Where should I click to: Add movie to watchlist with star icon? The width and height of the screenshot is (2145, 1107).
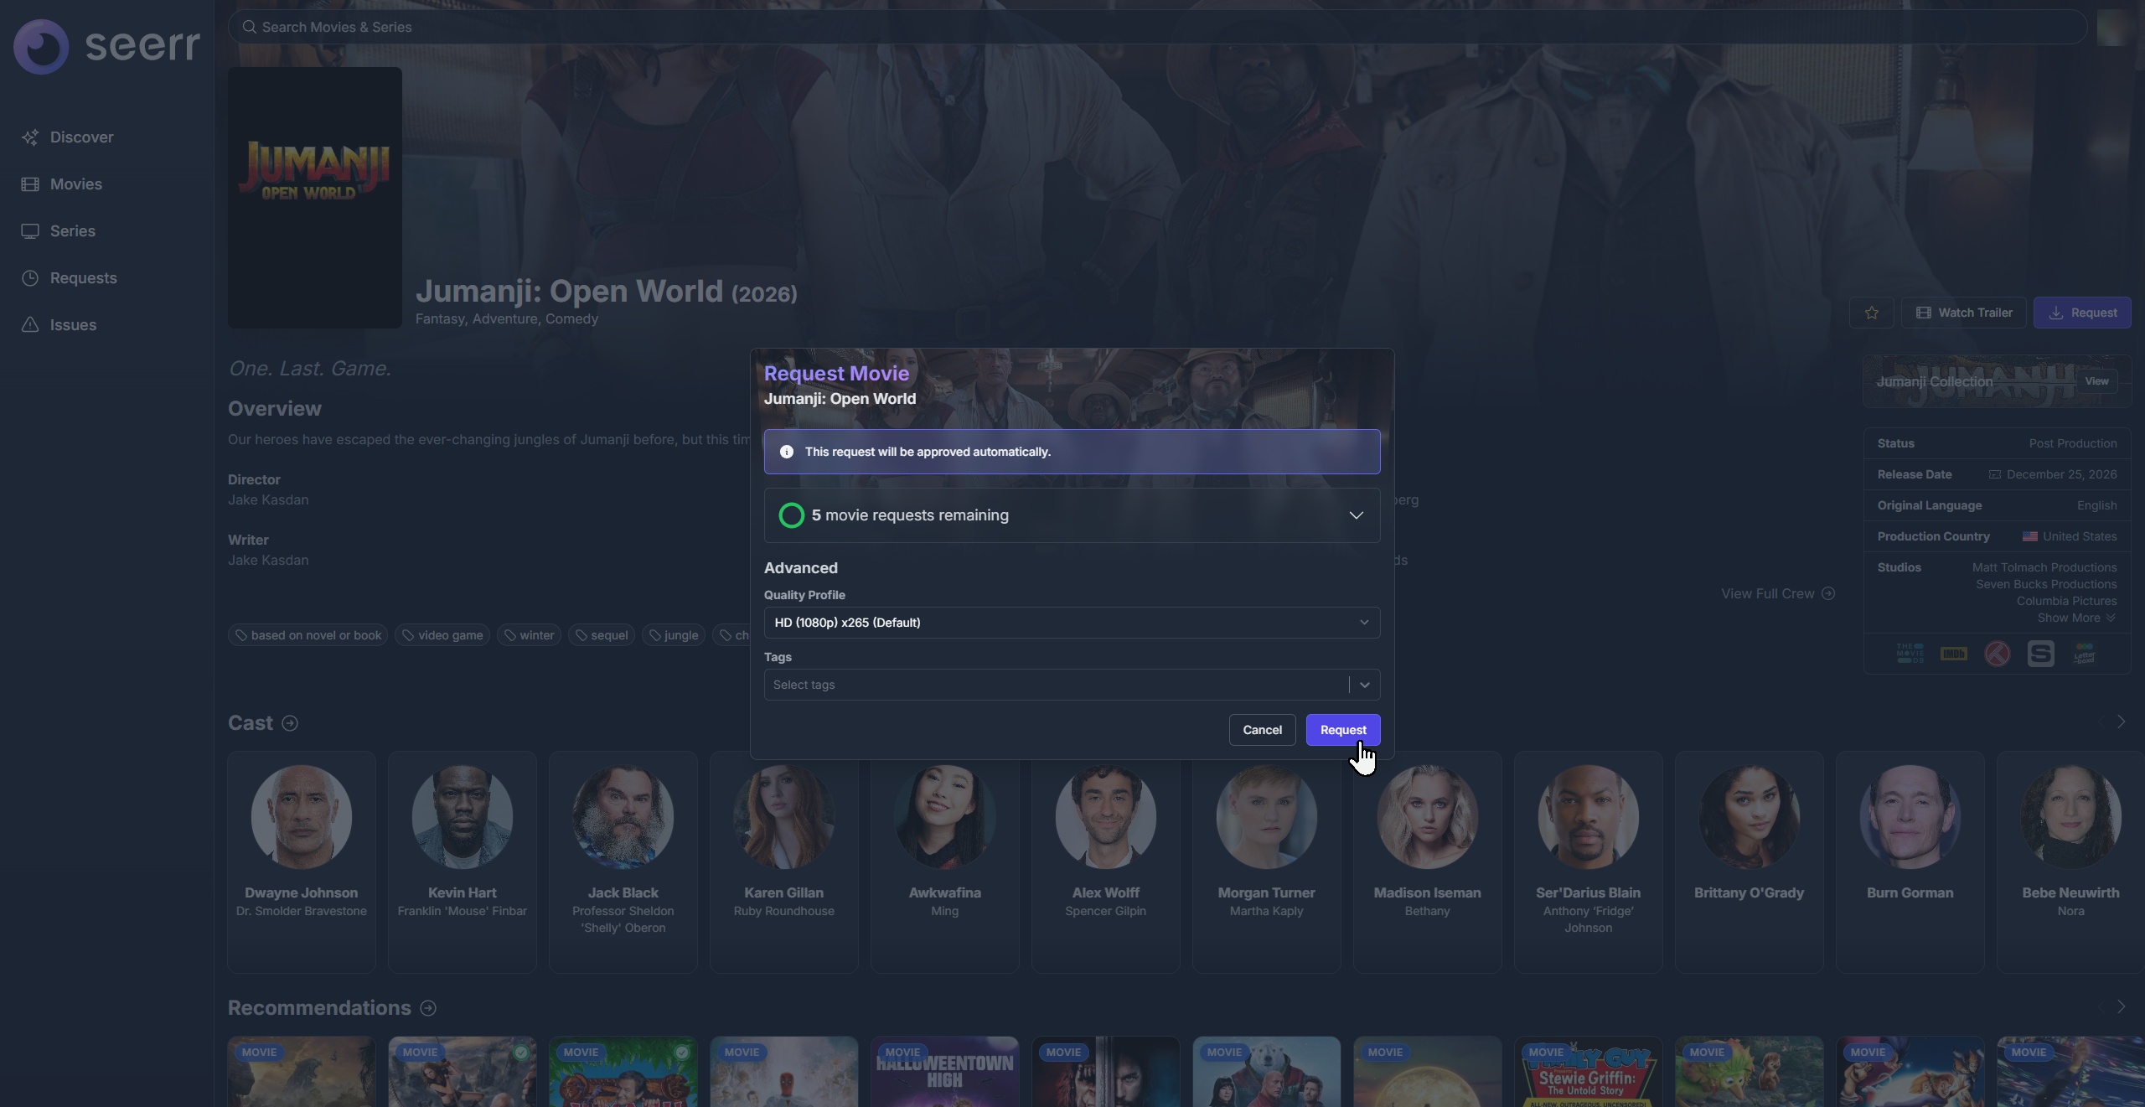(x=1872, y=313)
